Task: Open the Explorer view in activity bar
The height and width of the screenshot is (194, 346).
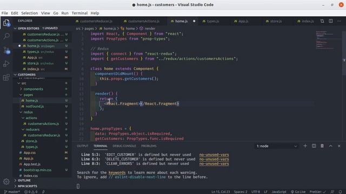Action: 6,23
